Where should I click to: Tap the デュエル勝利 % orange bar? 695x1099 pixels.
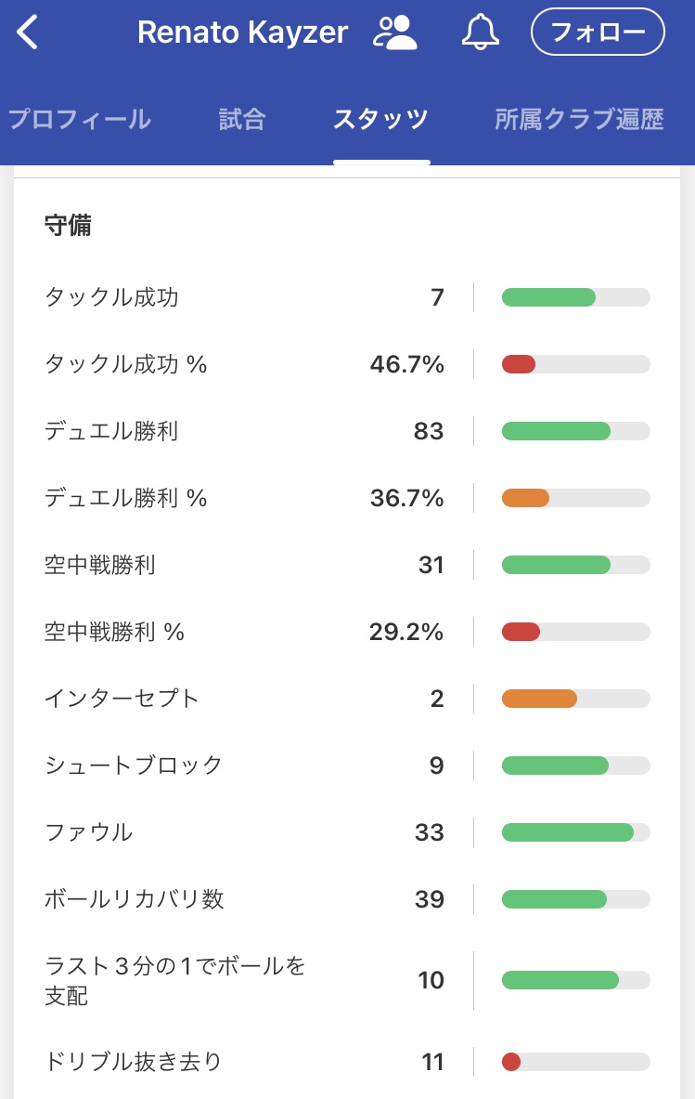pos(526,498)
